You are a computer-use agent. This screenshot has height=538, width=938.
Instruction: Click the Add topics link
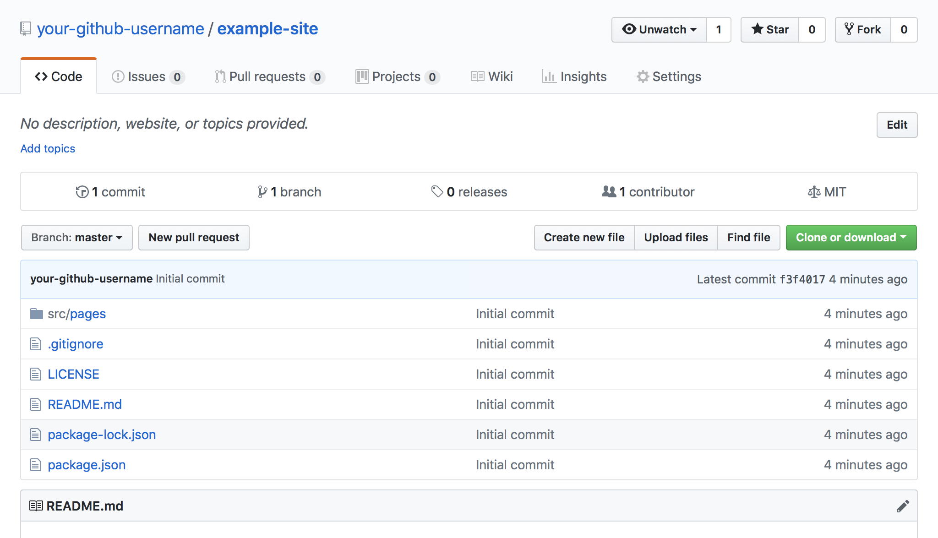(47, 148)
